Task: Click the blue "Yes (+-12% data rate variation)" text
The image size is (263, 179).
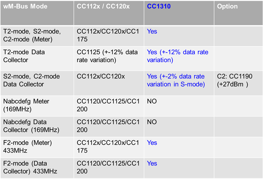Action: click(x=177, y=56)
